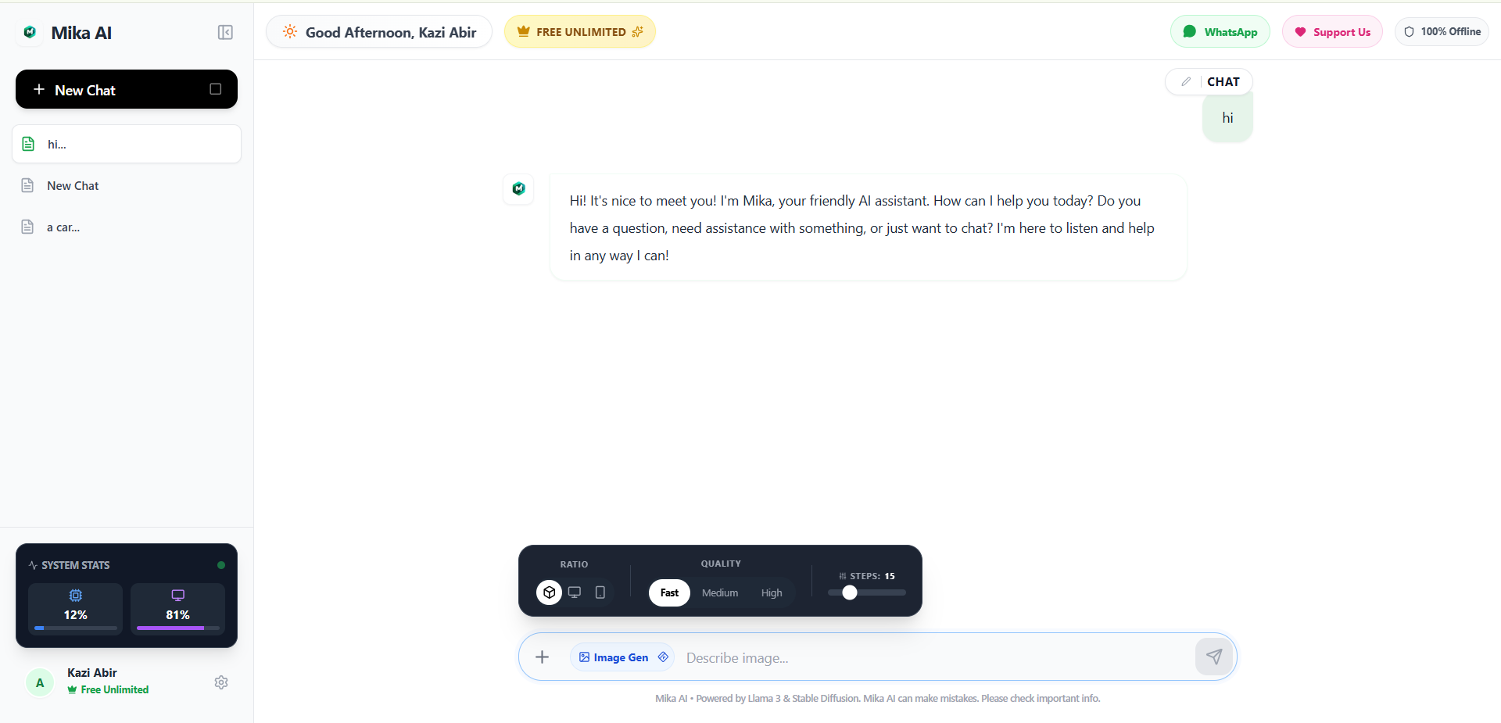Choose the landscape monitor ratio icon

(x=575, y=592)
